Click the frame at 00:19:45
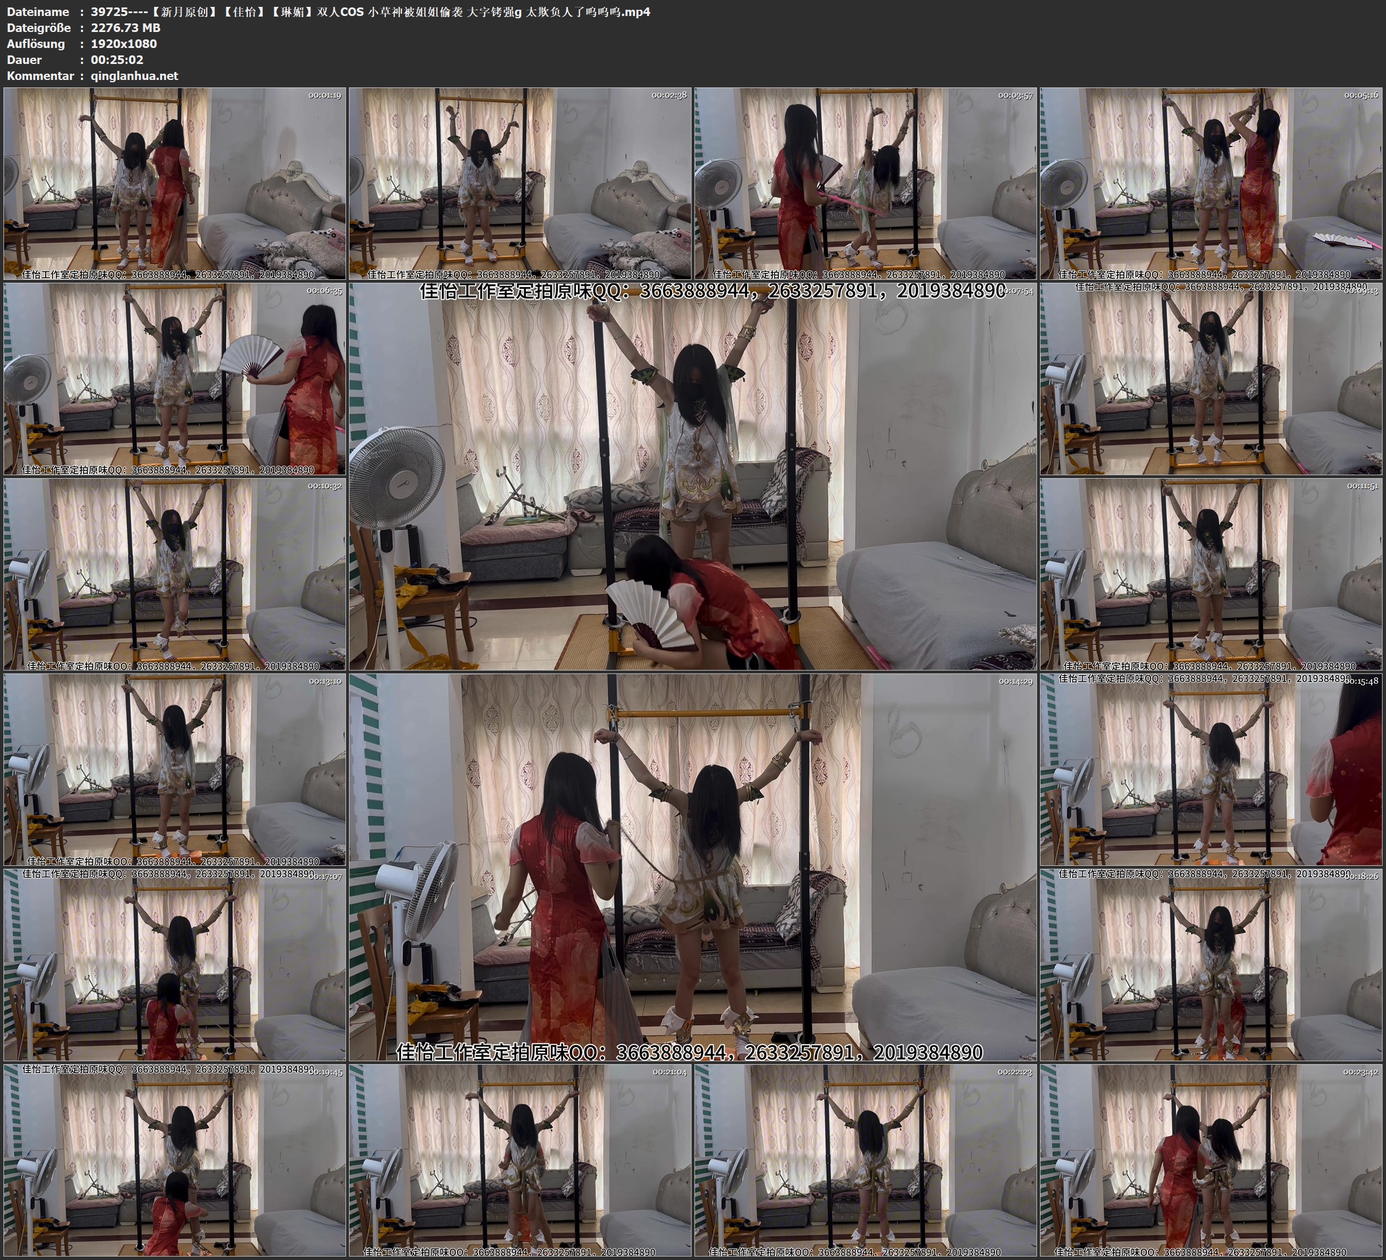 point(175,1159)
